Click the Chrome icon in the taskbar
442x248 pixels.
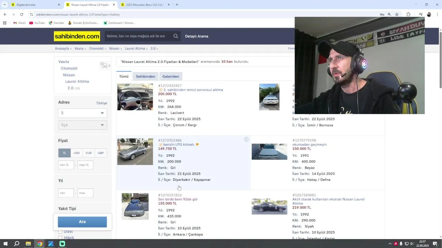point(40,244)
